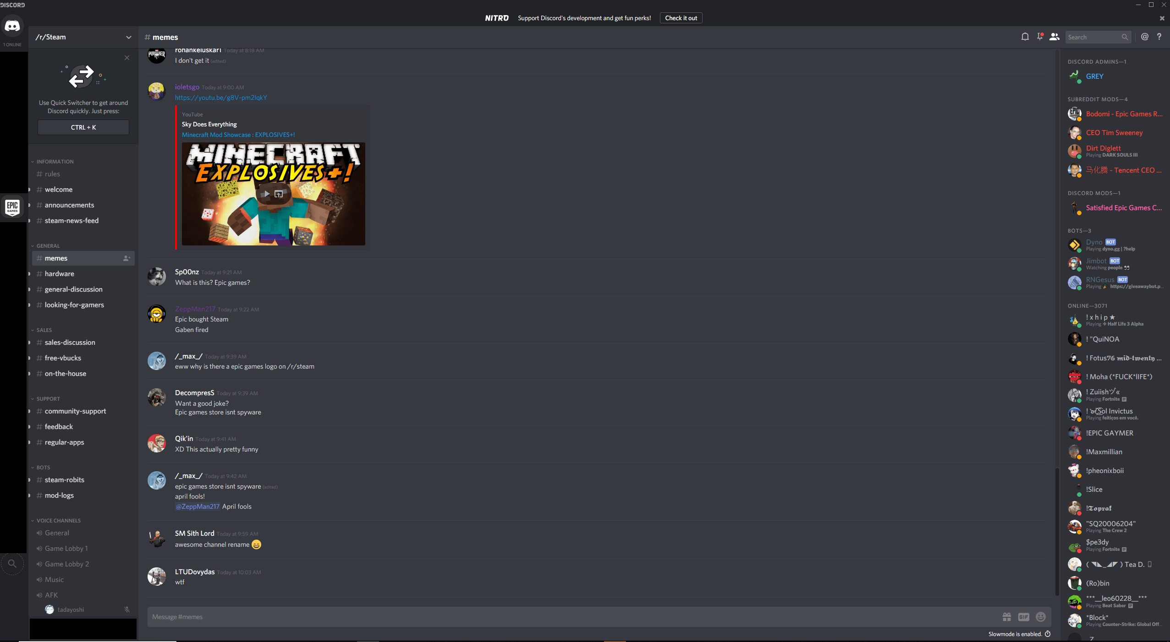Open the notification settings bell
Image resolution: width=1170 pixels, height=642 pixels.
[x=1025, y=37]
